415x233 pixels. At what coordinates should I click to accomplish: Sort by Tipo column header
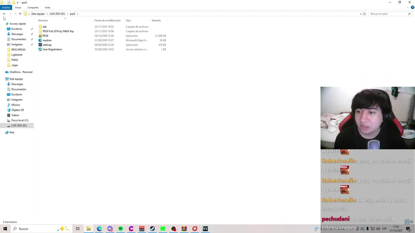pos(128,20)
